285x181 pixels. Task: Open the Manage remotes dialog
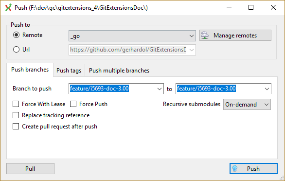click(x=235, y=36)
